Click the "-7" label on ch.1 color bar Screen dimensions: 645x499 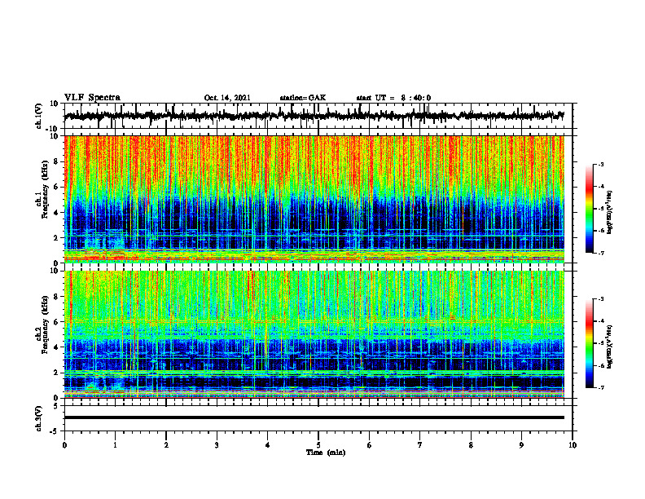[x=601, y=253]
